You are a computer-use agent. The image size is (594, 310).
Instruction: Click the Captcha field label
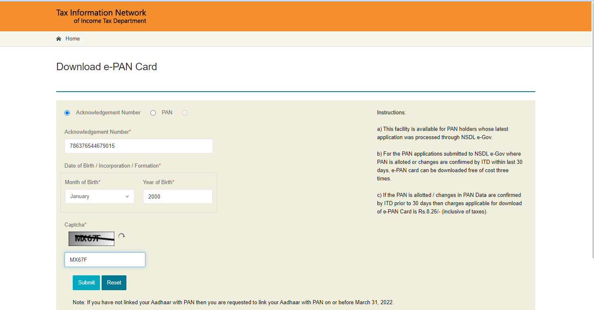pos(75,225)
